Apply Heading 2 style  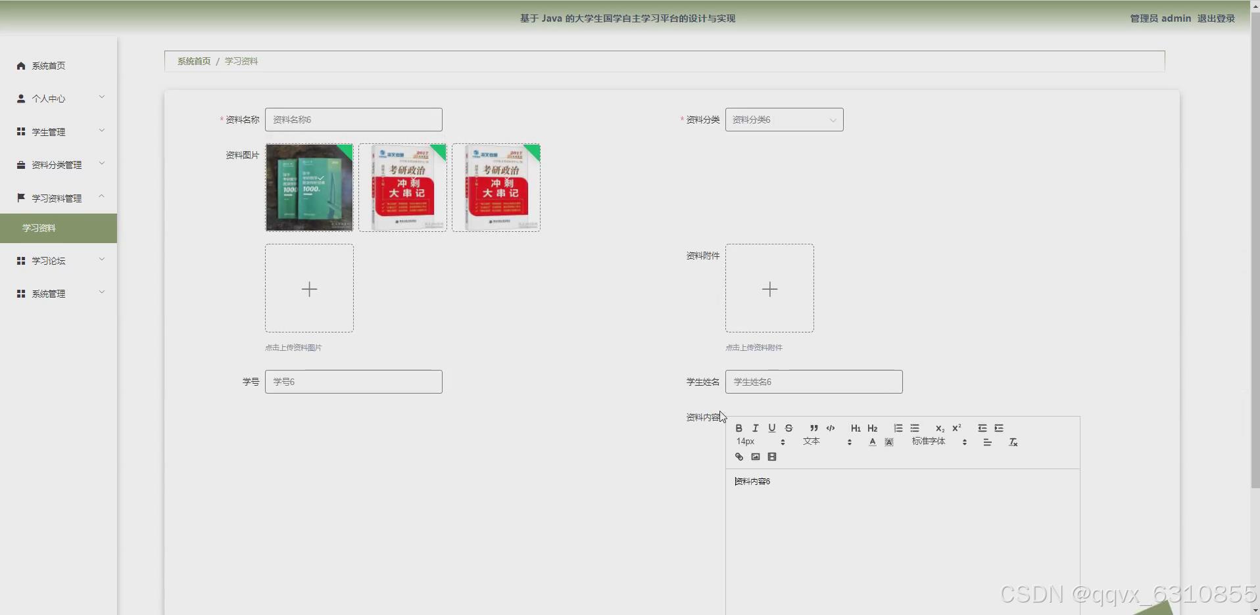tap(873, 428)
